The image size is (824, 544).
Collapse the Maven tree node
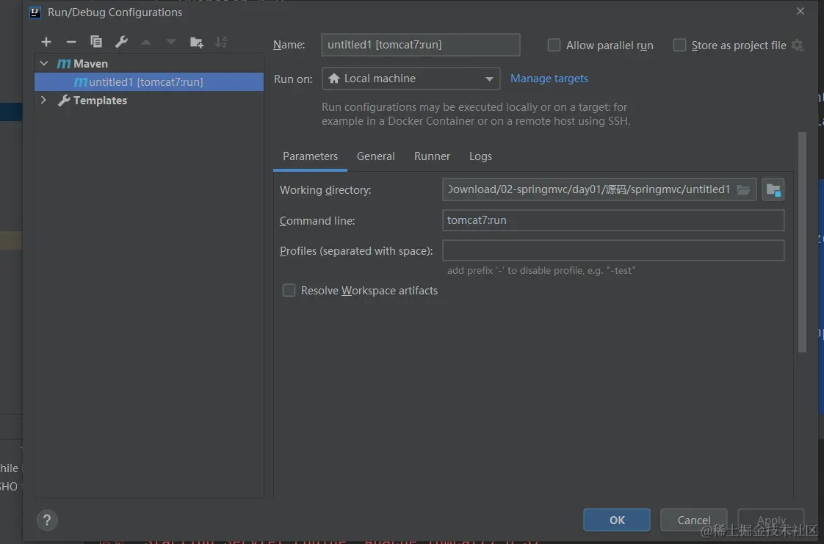[44, 64]
